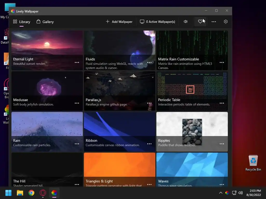Click the speaker volume icon in toolbar
266x199 pixels.
pos(185,22)
